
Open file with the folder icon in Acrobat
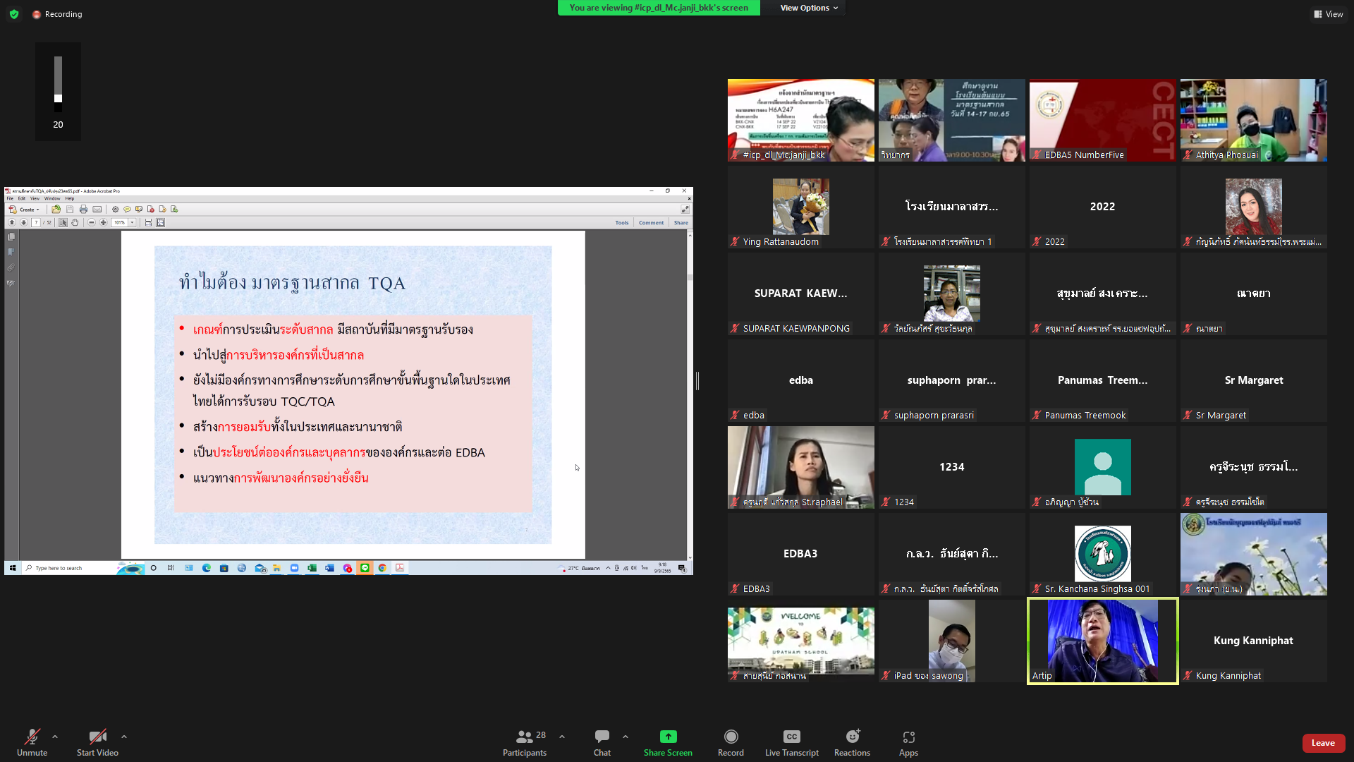tap(56, 210)
